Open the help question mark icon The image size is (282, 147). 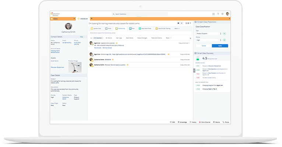coord(218,14)
